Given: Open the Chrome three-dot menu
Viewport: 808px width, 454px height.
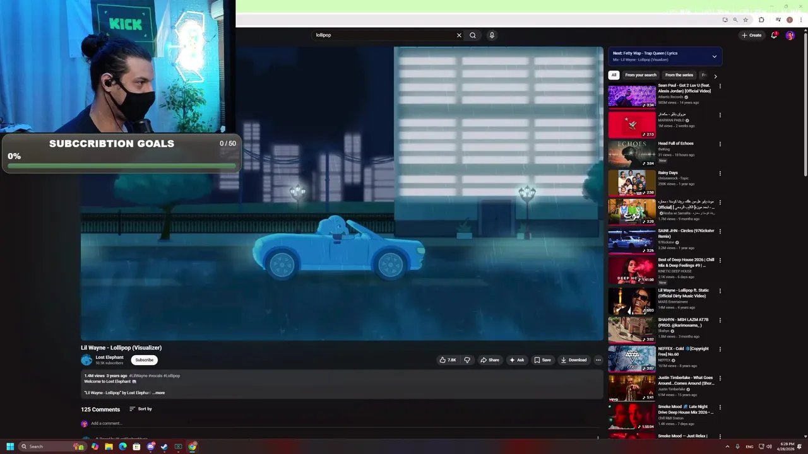Looking at the screenshot, I should point(800,20).
